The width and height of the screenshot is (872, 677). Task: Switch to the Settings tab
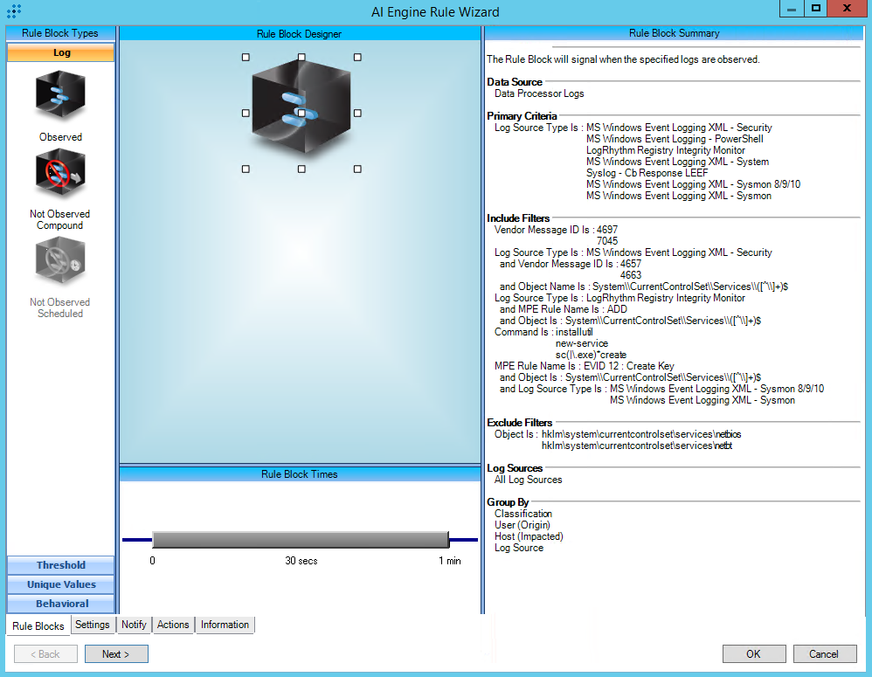(x=92, y=625)
